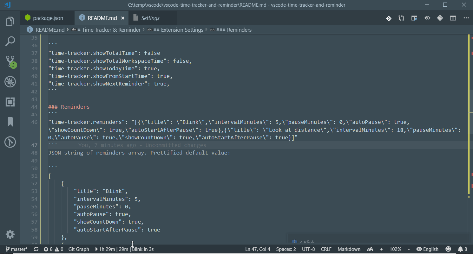Image resolution: width=473 pixels, height=254 pixels.
Task: Open Git Graph from status bar
Action: tap(79, 249)
